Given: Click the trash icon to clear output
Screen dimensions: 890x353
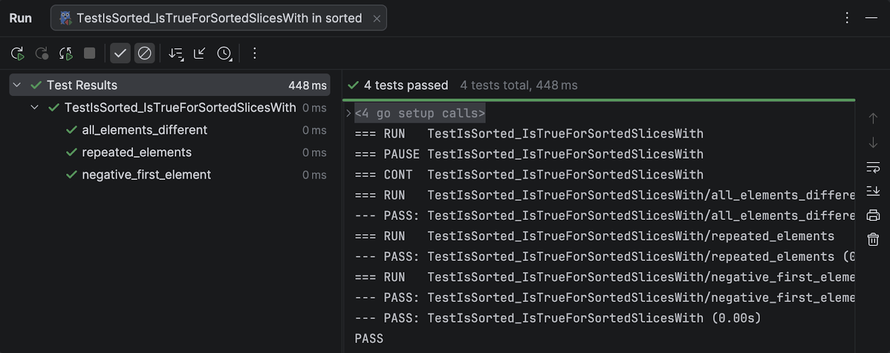Looking at the screenshot, I should coord(873,239).
